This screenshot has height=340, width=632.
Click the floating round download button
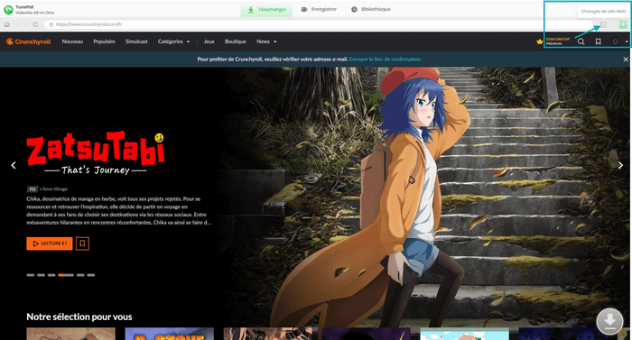(609, 321)
